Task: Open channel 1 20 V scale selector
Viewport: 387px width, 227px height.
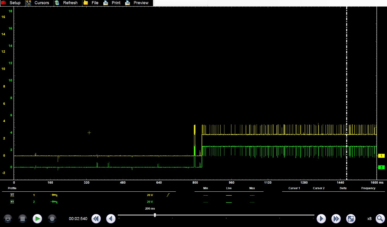Action: 149,195
